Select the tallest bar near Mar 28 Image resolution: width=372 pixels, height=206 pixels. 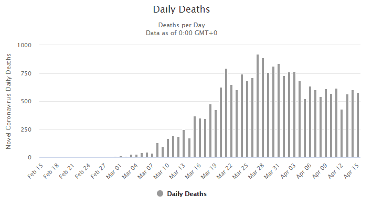point(258,106)
